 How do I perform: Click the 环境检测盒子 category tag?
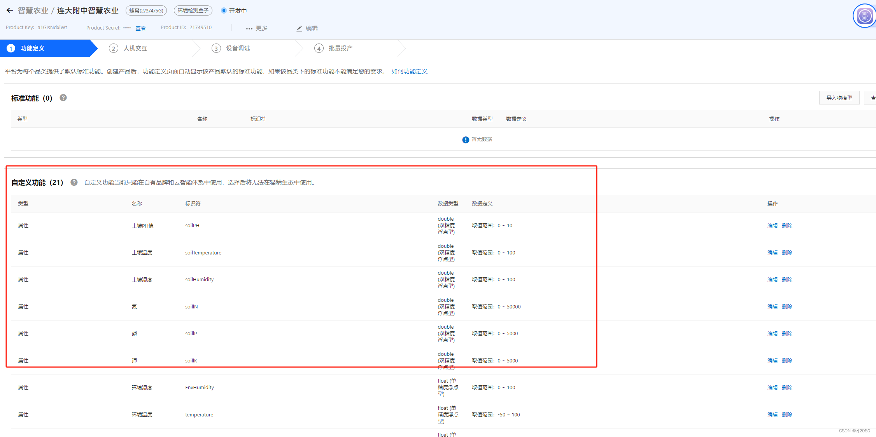(193, 10)
